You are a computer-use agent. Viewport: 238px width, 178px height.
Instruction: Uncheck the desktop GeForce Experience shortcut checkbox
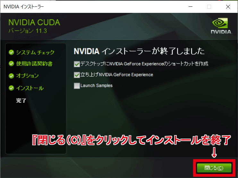pyautogui.click(x=77, y=64)
